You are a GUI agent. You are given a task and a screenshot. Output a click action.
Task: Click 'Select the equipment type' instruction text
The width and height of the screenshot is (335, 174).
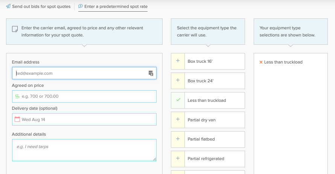[x=207, y=32]
